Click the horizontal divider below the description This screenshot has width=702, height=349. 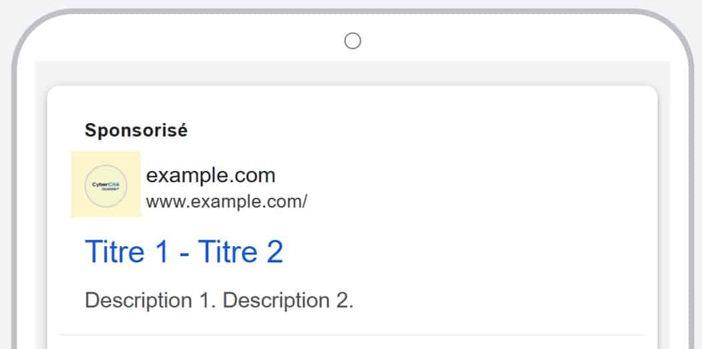click(x=352, y=335)
